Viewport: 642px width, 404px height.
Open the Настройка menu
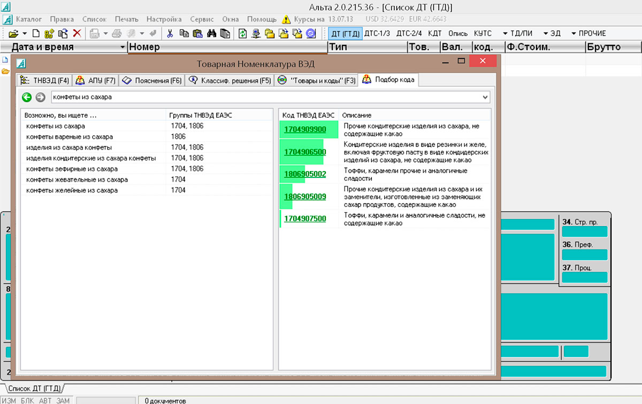(x=164, y=19)
